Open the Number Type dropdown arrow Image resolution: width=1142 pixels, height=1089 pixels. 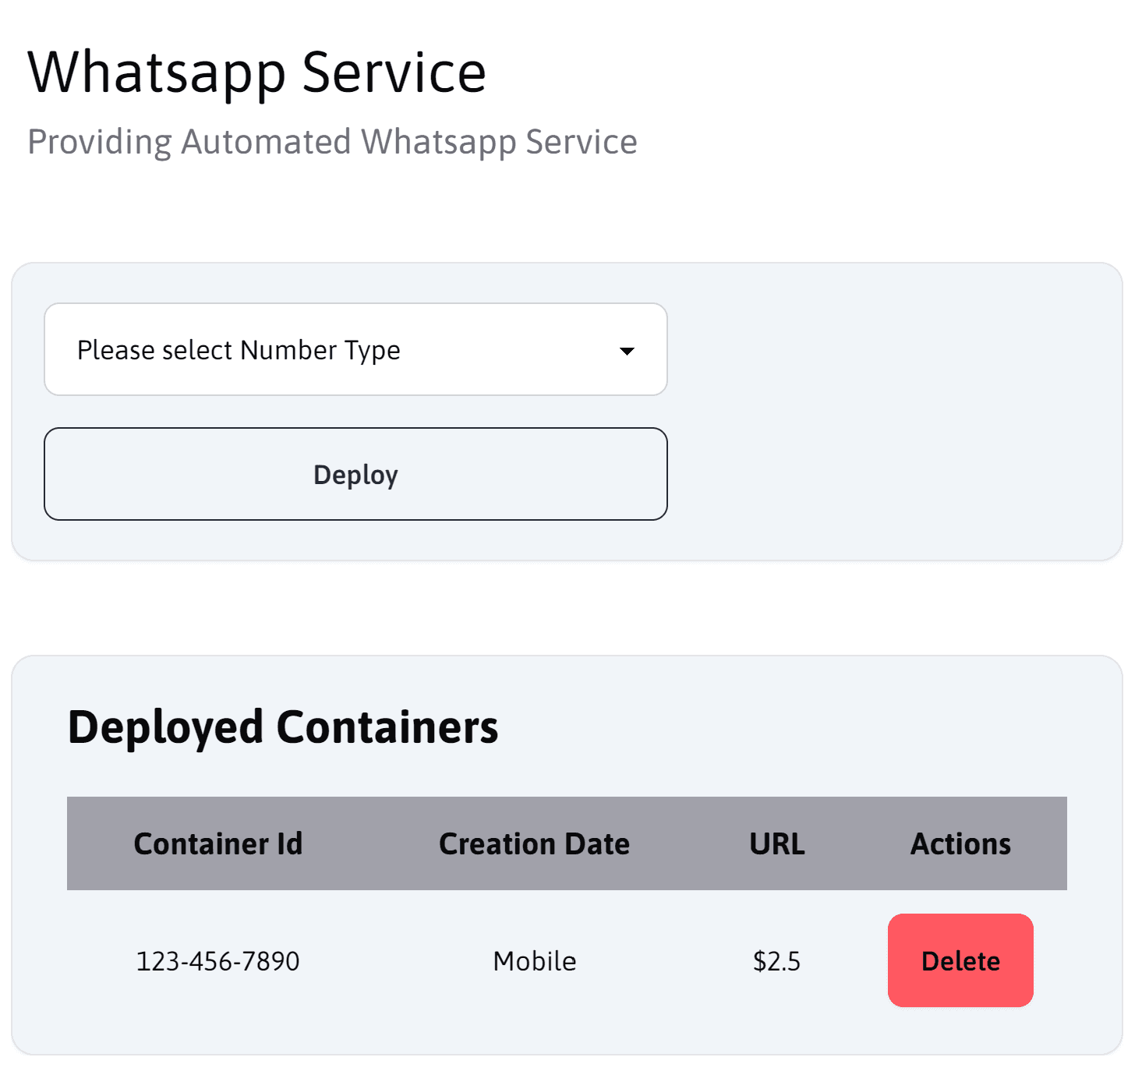coord(627,351)
